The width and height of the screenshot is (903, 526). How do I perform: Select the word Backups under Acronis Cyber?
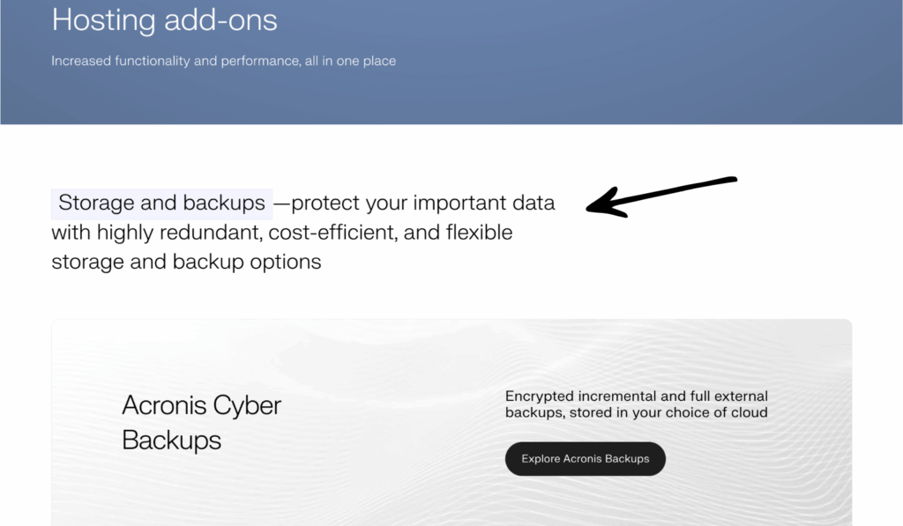pyautogui.click(x=170, y=441)
